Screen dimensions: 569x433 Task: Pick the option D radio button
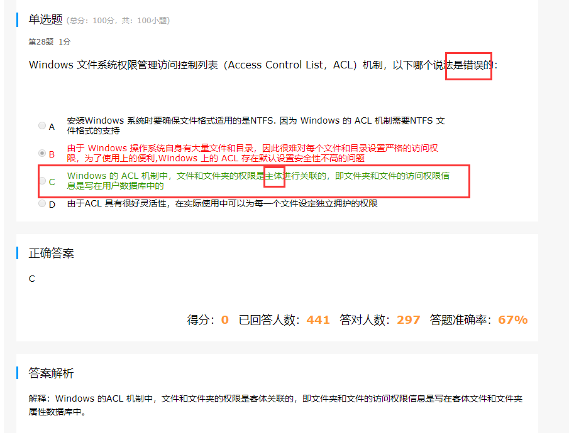point(42,203)
